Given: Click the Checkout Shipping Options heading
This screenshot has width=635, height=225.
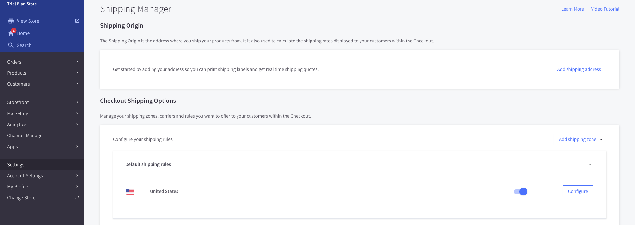Looking at the screenshot, I should [138, 101].
